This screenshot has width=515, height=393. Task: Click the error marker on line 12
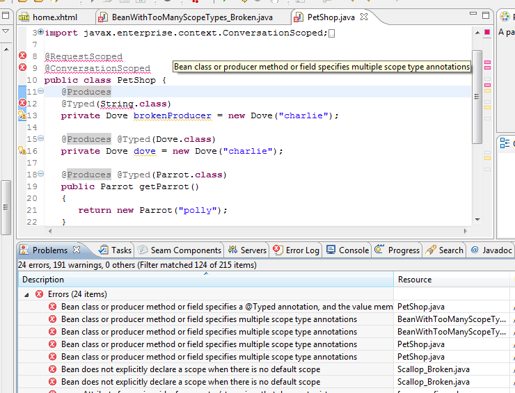click(22, 103)
